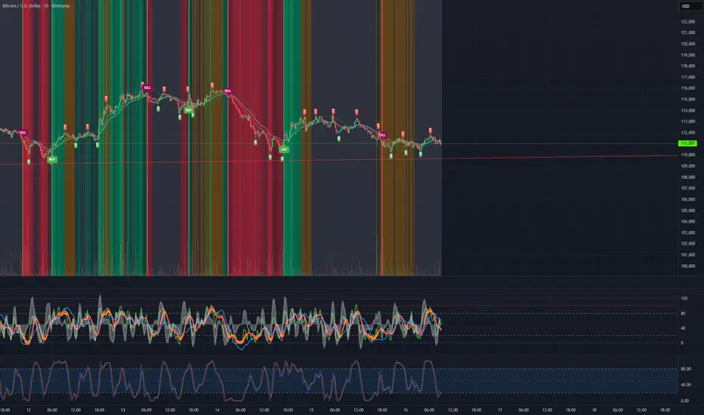Click the rightmost small red marker above price
Image resolution: width=704 pixels, height=415 pixels.
pyautogui.click(x=430, y=131)
